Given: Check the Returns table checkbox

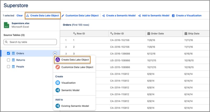Looking at the screenshot, I should pyautogui.click(x=8, y=60).
